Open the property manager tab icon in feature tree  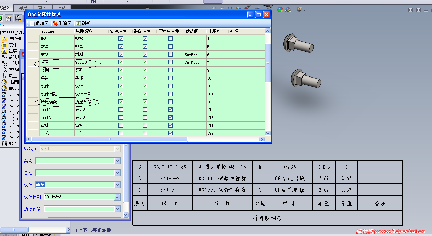coord(9,18)
